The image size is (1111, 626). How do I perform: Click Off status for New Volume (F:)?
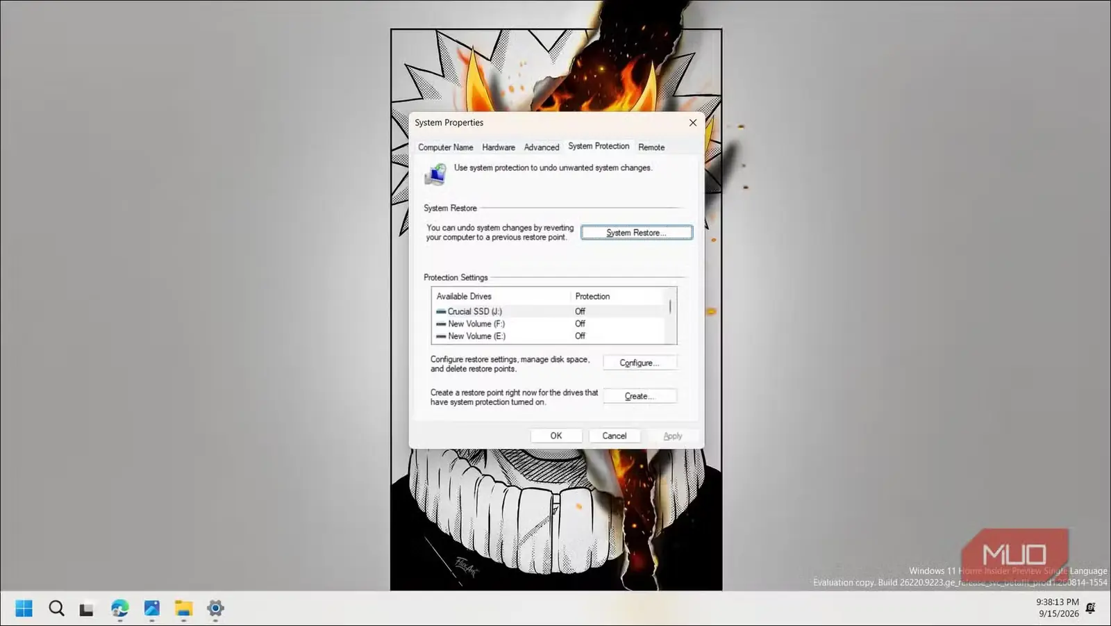580,324
